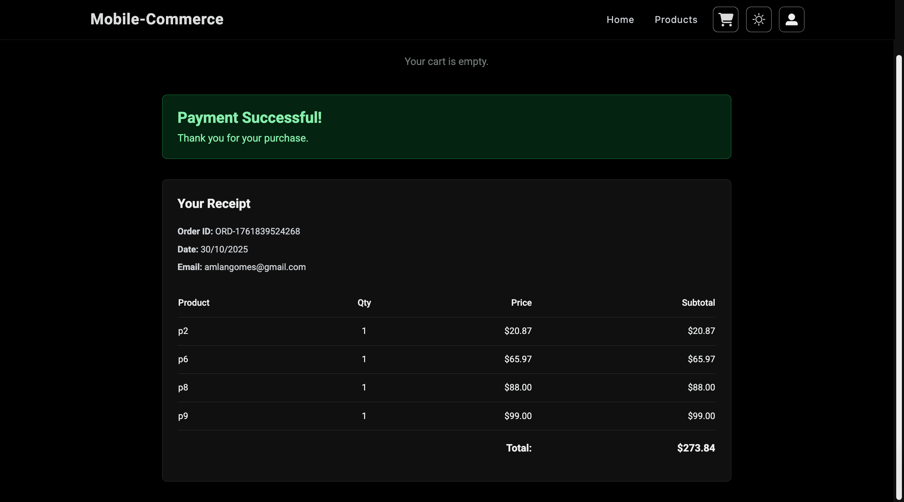Select product row p2 in the receipt

click(183, 331)
